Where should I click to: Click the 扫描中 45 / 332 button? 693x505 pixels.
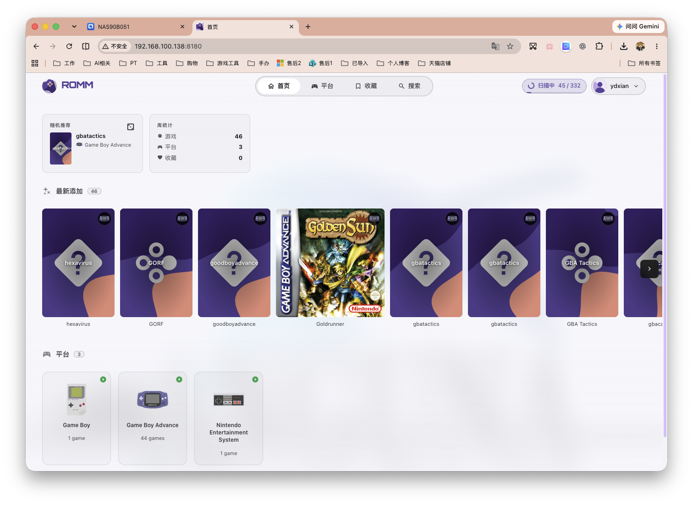554,86
